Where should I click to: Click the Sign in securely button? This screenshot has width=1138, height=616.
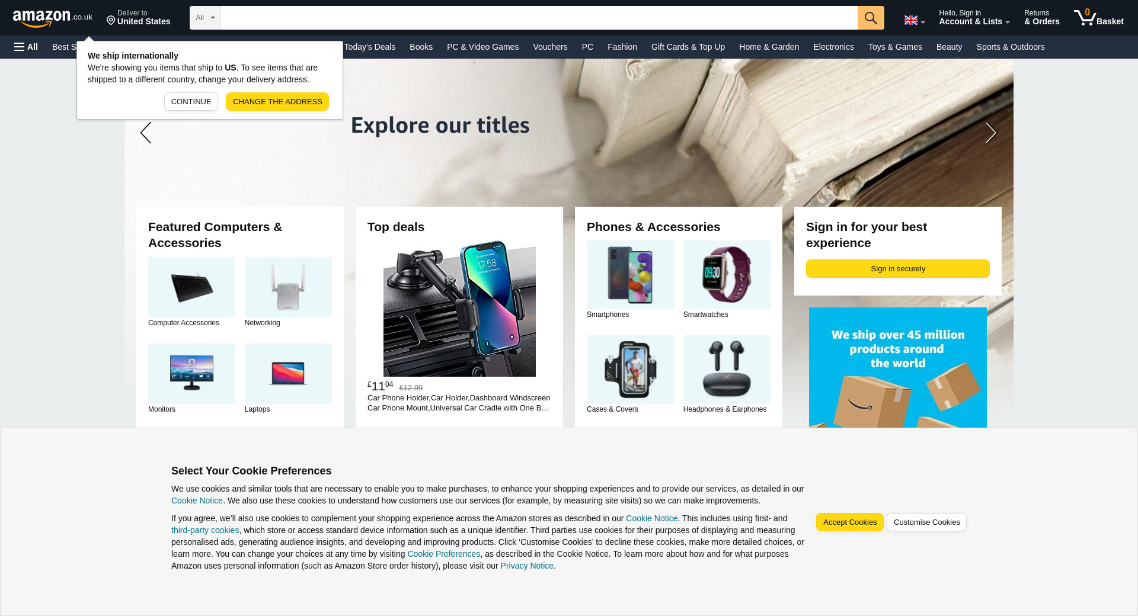click(x=897, y=268)
